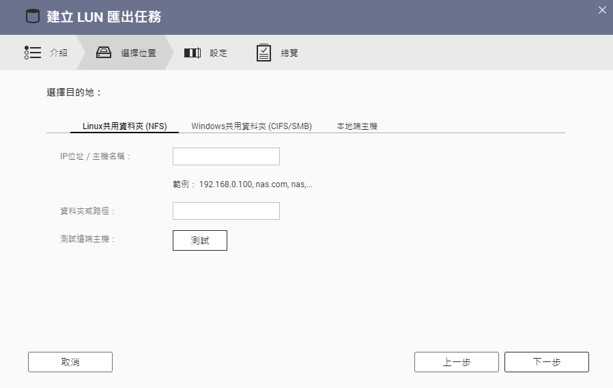Click the 建立 LUN 匯出任務 title text
The image size is (613, 388).
(x=104, y=17)
